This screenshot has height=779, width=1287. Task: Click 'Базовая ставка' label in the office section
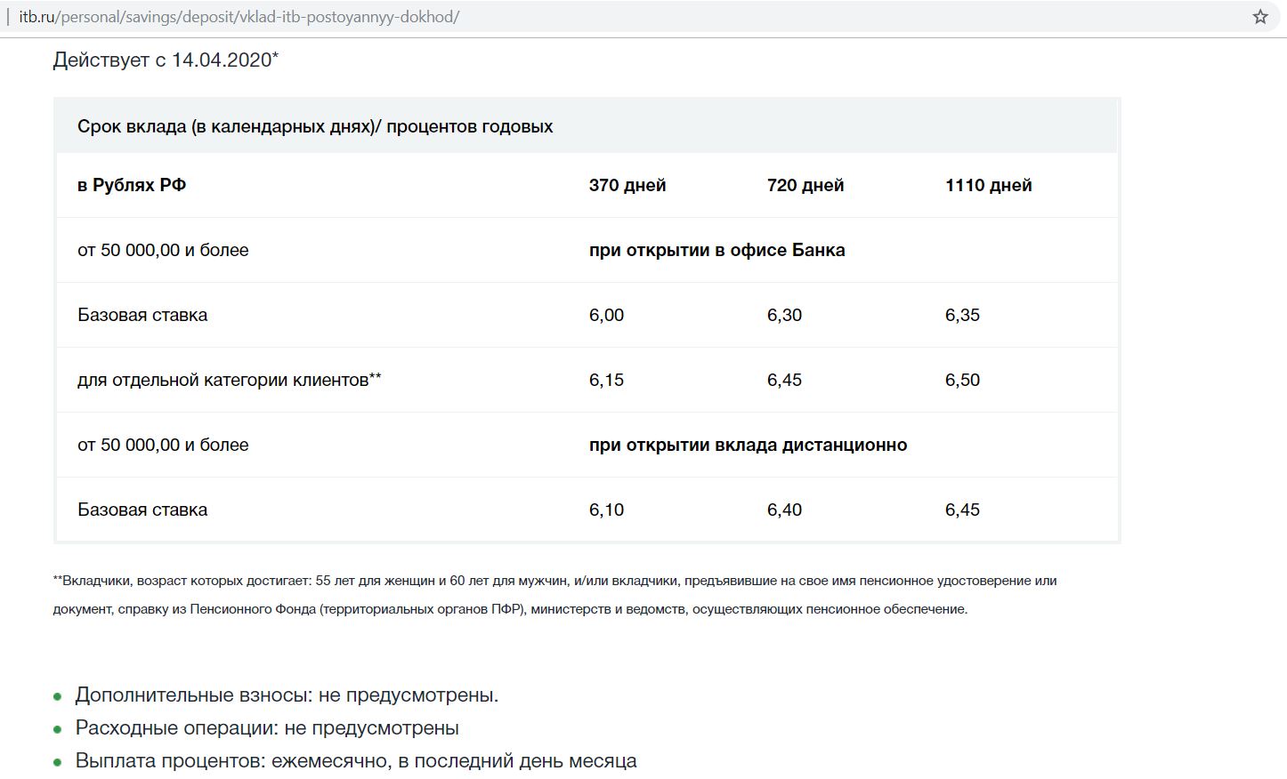click(142, 315)
